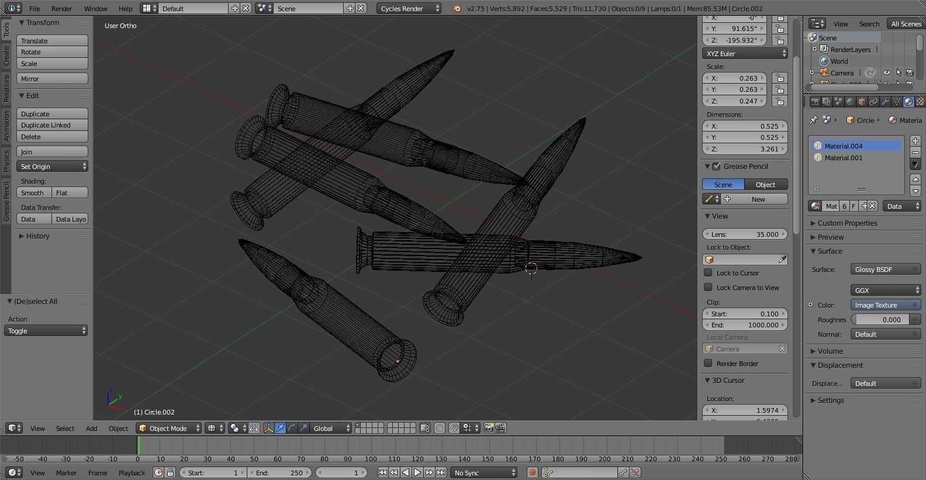Toggle the Grease Pencil checkbox
Screen dimensions: 926x480
point(717,167)
